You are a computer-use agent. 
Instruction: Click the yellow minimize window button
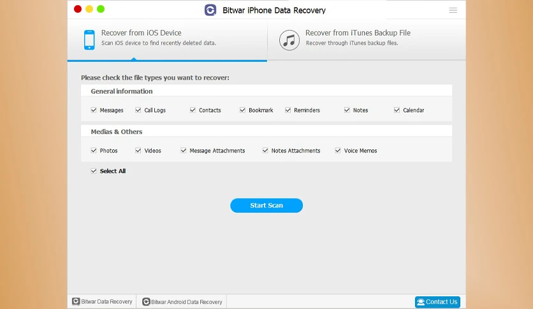point(89,9)
